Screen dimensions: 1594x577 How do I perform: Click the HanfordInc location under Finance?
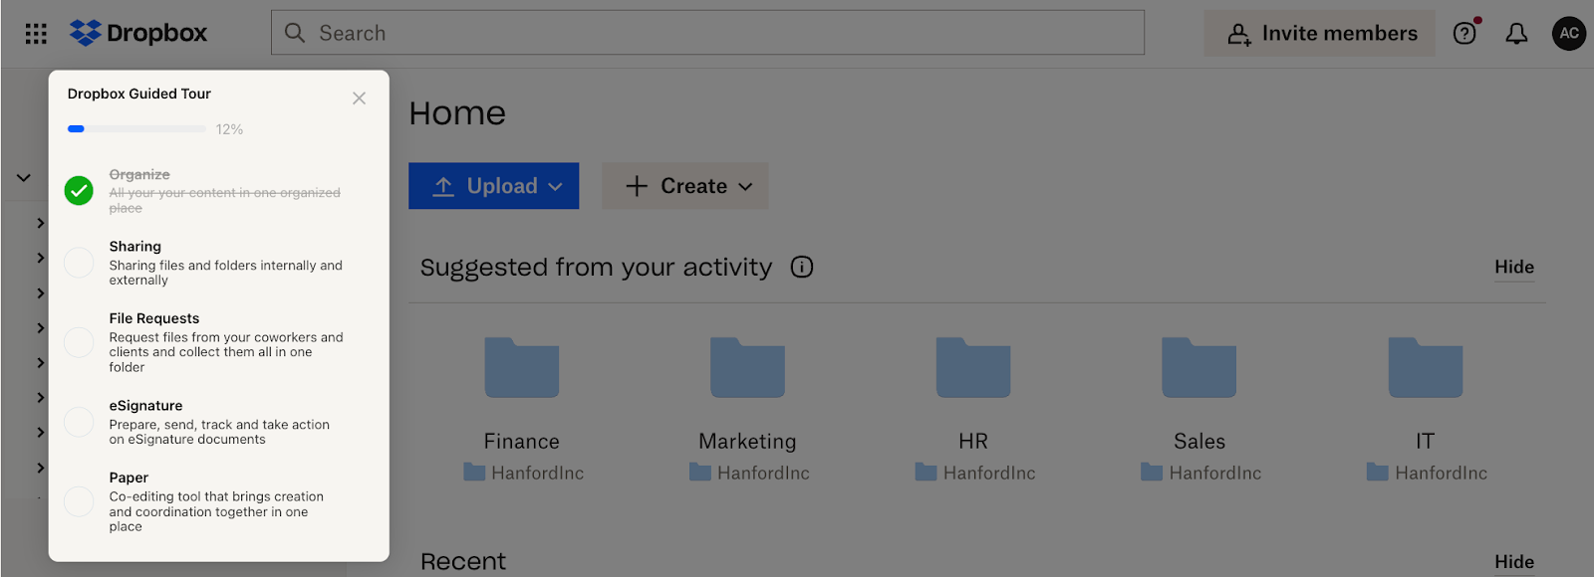pyautogui.click(x=524, y=473)
